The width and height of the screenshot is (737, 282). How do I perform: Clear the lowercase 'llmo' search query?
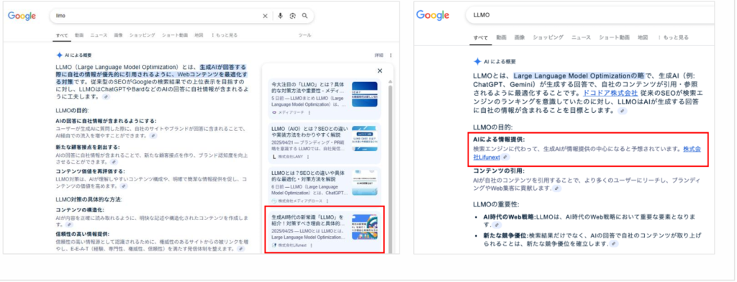(265, 16)
